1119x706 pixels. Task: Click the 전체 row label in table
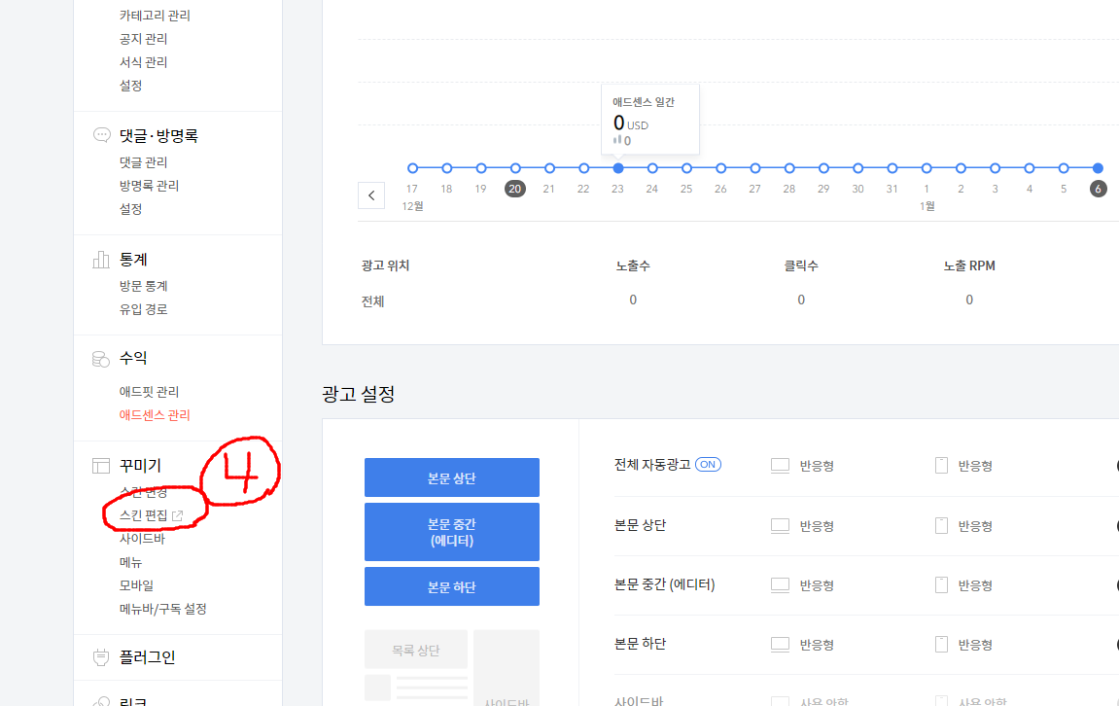(372, 301)
